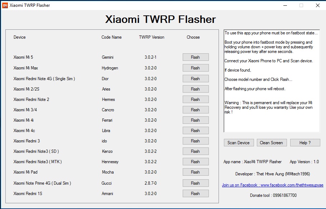Click the Mocha code name

[x=108, y=172]
